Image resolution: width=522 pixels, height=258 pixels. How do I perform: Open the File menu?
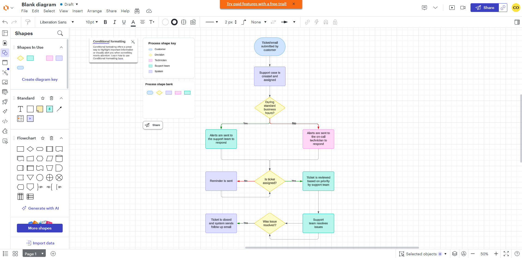[25, 11]
